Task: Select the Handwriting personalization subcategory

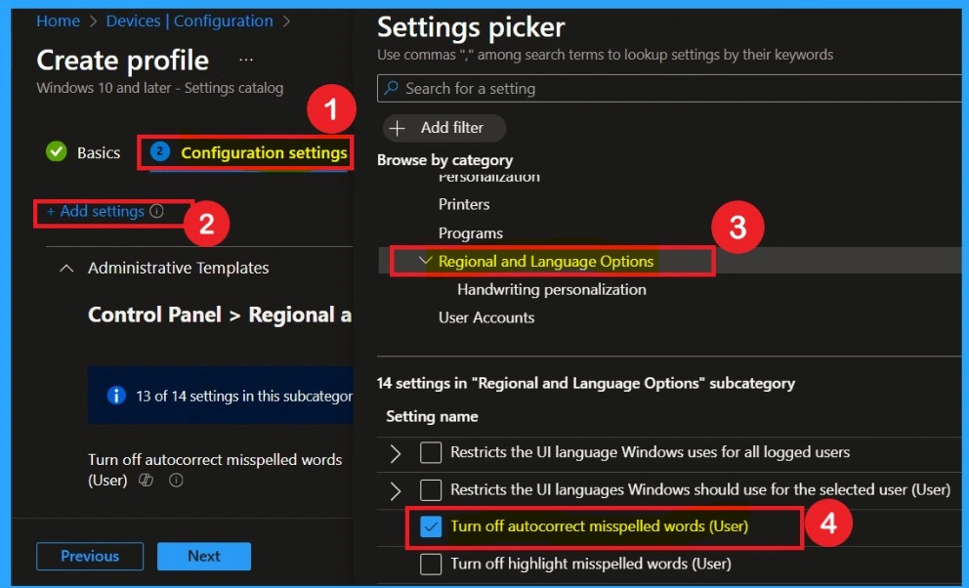Action: point(551,289)
